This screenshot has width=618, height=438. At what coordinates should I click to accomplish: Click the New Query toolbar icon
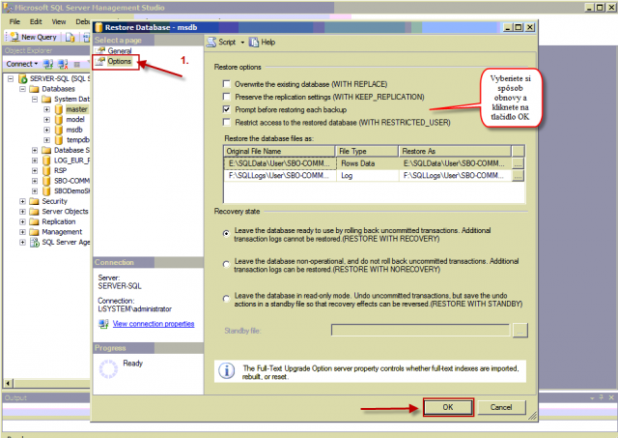[14, 37]
